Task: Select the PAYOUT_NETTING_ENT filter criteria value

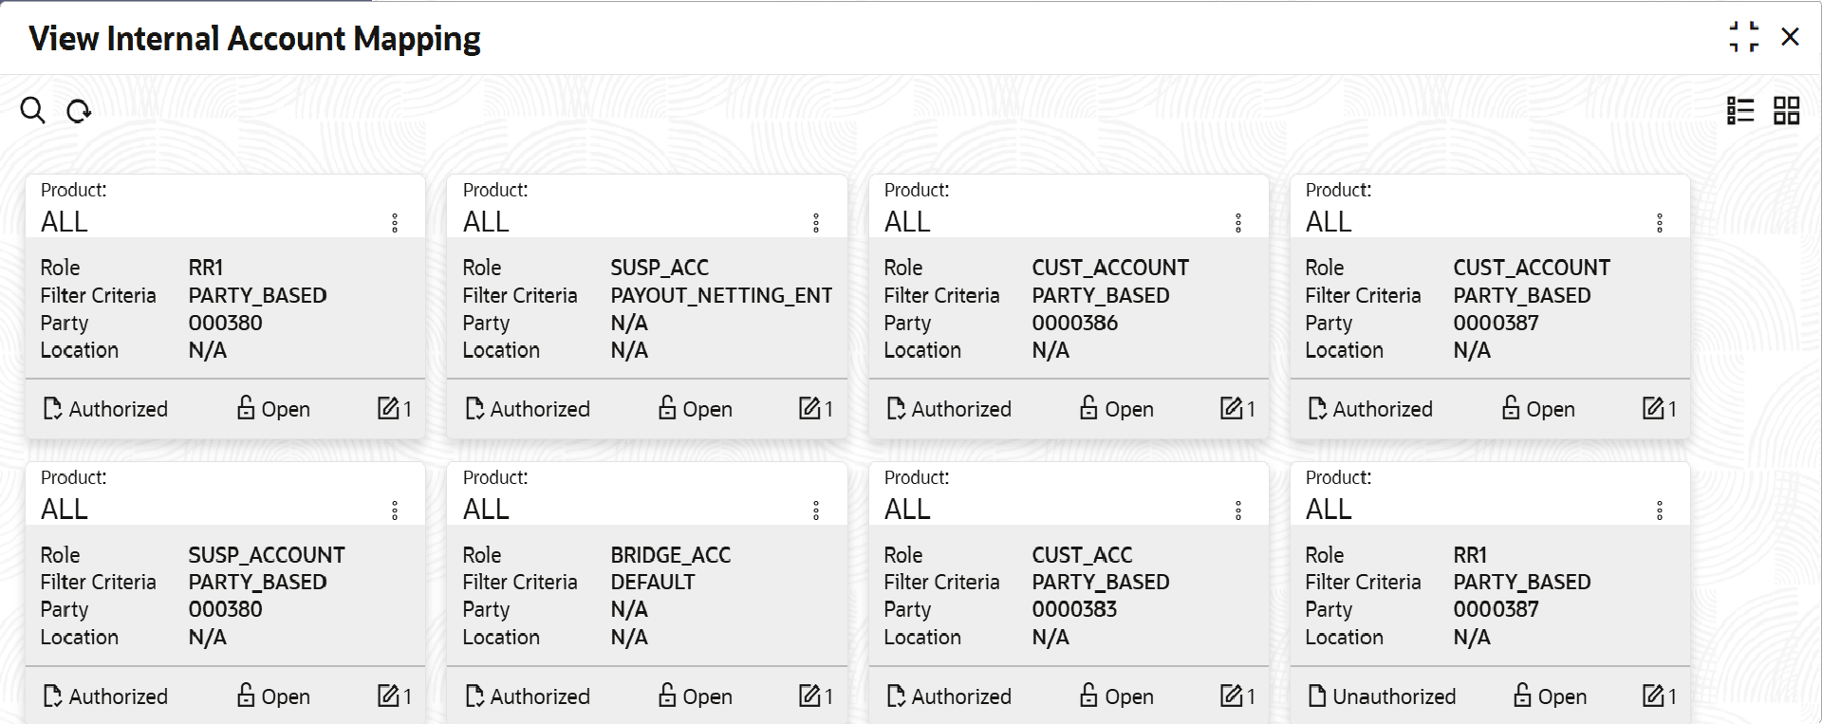Action: (x=721, y=296)
